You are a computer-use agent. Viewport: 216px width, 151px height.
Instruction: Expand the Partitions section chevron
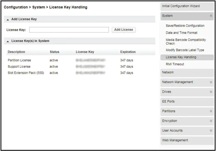pos(211,111)
